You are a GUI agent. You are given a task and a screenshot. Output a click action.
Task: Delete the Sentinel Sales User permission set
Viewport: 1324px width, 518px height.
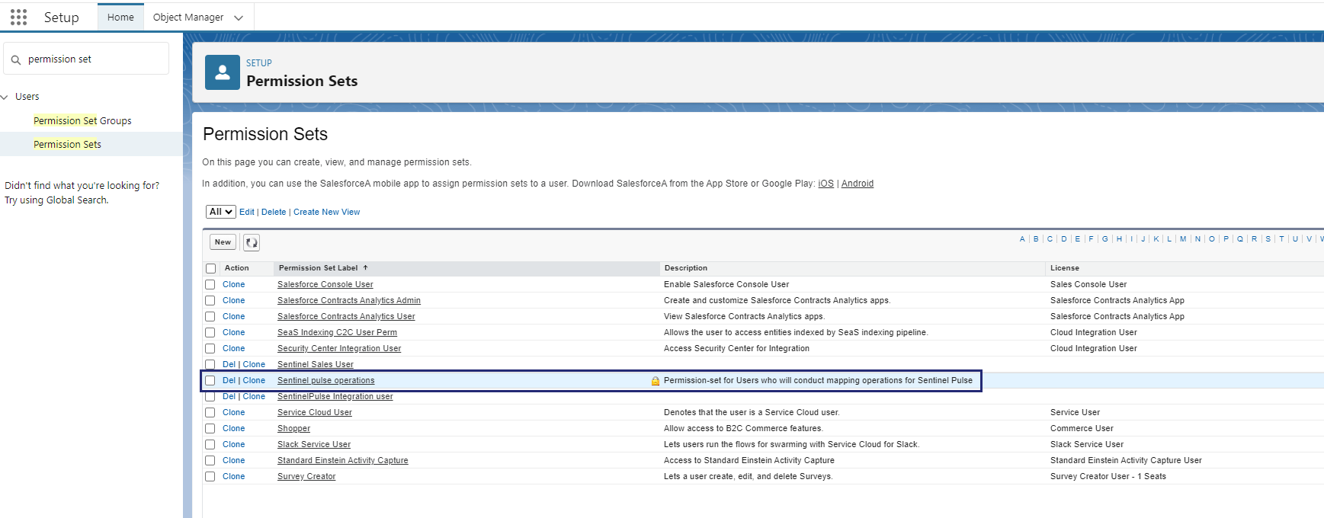[229, 364]
